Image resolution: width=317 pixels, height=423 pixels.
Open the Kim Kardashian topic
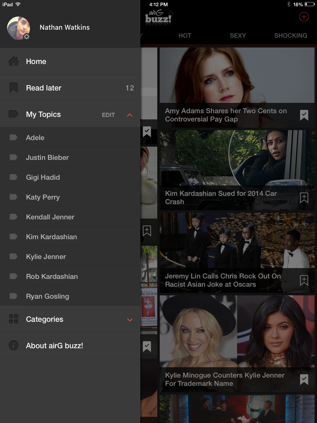coord(70,237)
